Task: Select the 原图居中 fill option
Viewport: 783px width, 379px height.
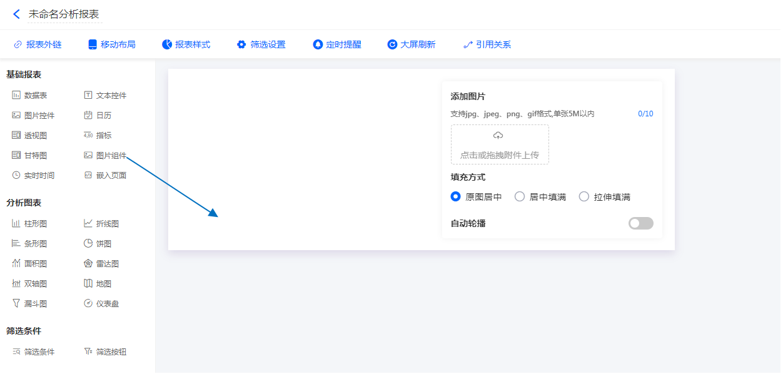Action: point(456,196)
